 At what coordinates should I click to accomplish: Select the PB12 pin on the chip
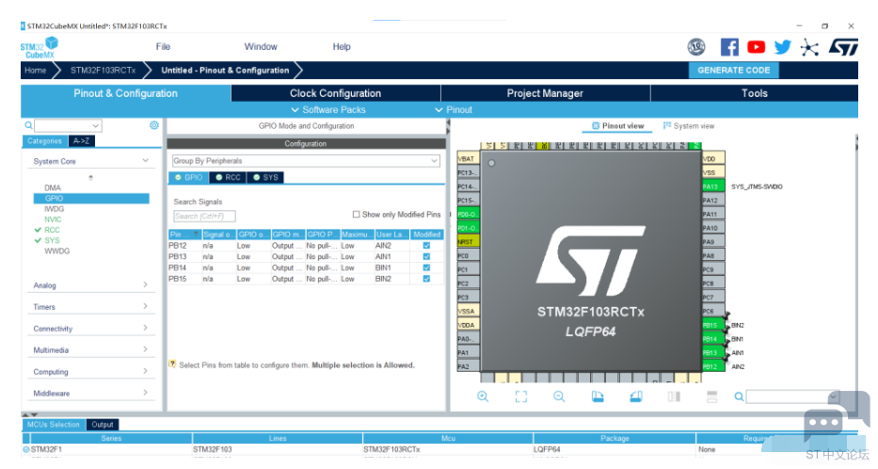coord(712,366)
